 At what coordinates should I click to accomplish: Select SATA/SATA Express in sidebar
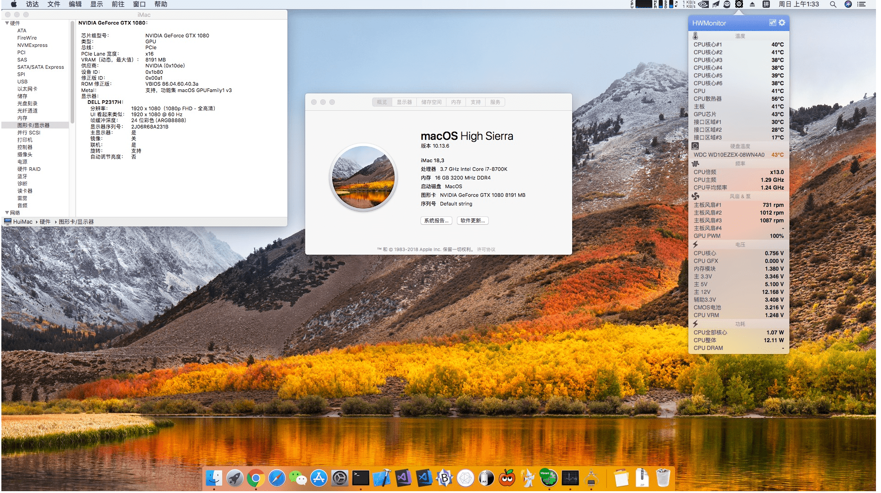[x=41, y=67]
